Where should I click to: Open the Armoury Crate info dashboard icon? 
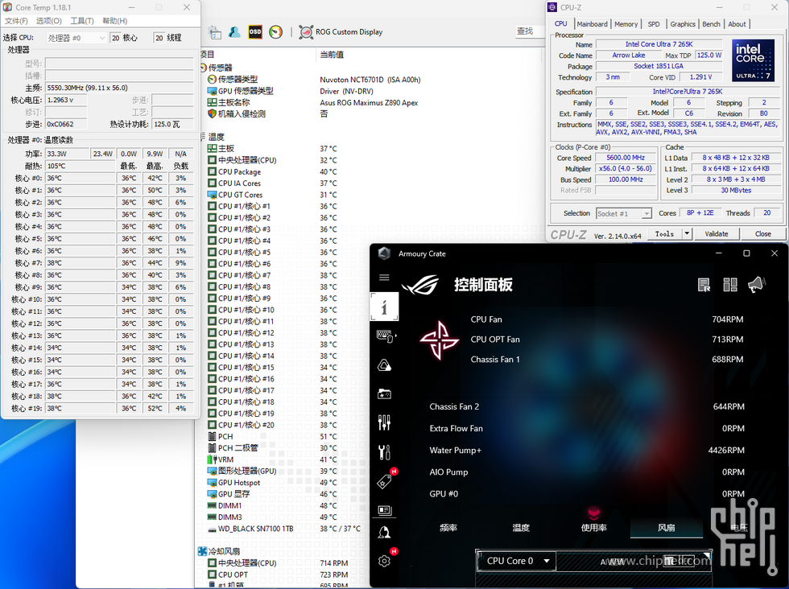point(385,307)
